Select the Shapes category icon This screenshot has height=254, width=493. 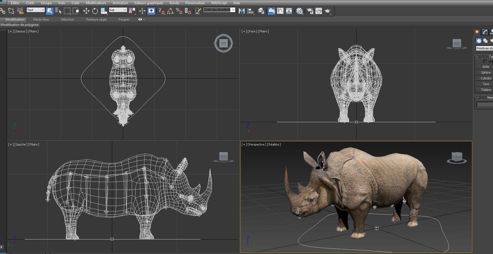485,41
